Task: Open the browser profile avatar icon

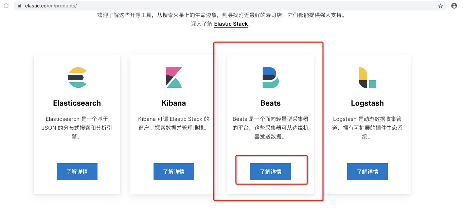Action: pos(454,5)
